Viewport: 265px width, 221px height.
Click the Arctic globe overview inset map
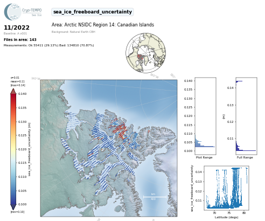(145, 53)
